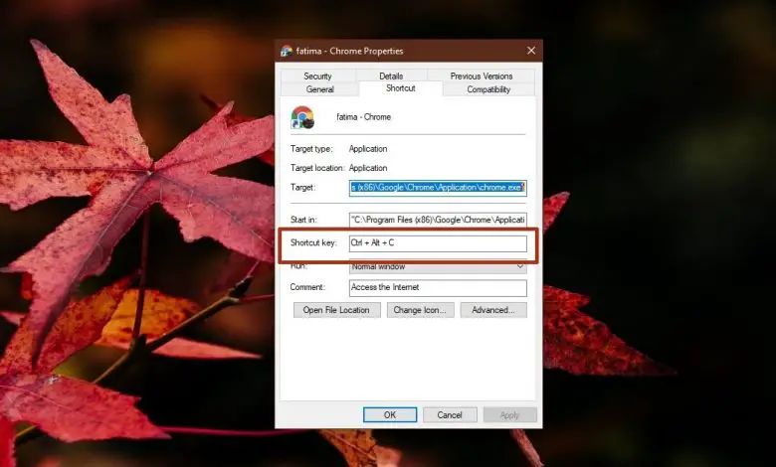Click the Start in field
Image resolution: width=776 pixels, height=467 pixels.
click(x=438, y=220)
